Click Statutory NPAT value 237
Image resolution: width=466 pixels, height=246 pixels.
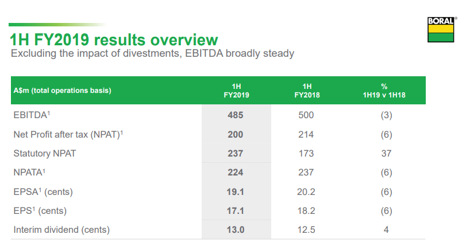point(236,154)
